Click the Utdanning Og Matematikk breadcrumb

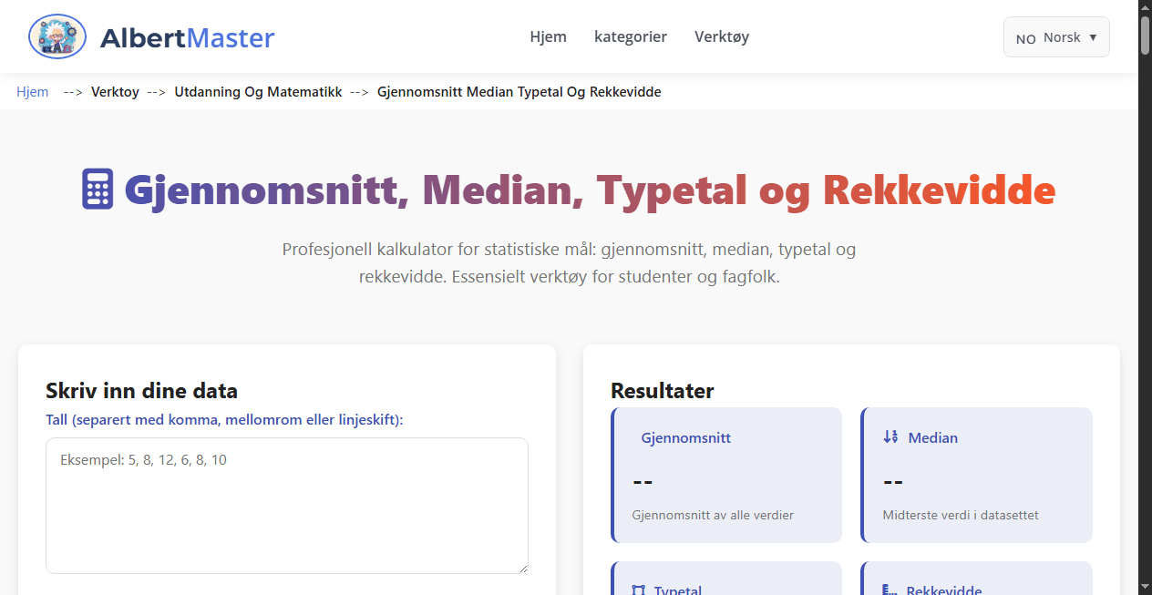point(258,91)
